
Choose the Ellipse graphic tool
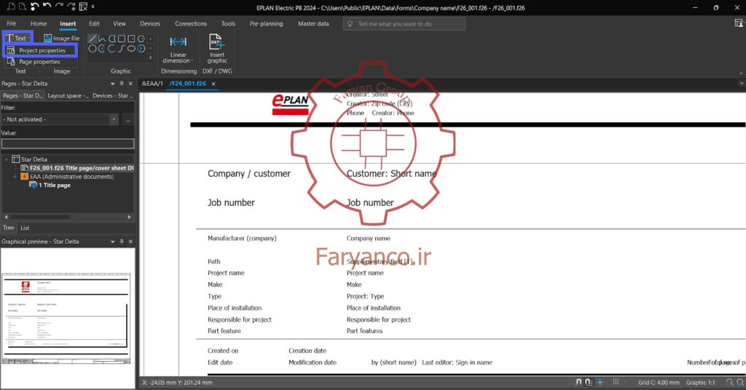tap(131, 48)
